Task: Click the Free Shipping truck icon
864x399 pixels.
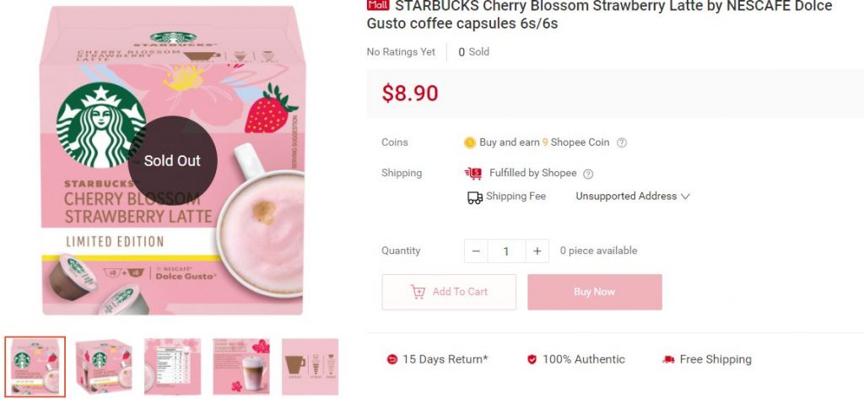Action: (668, 359)
